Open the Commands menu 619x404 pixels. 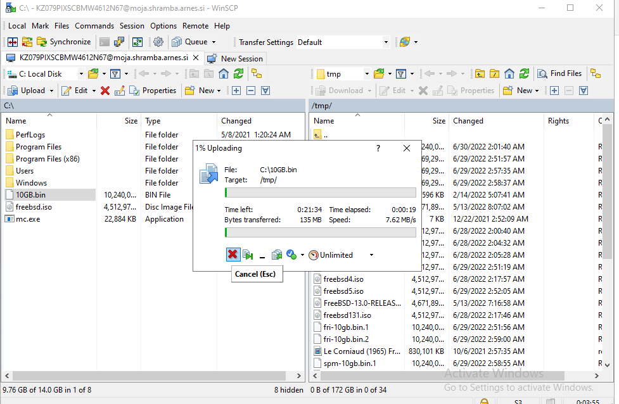[94, 26]
